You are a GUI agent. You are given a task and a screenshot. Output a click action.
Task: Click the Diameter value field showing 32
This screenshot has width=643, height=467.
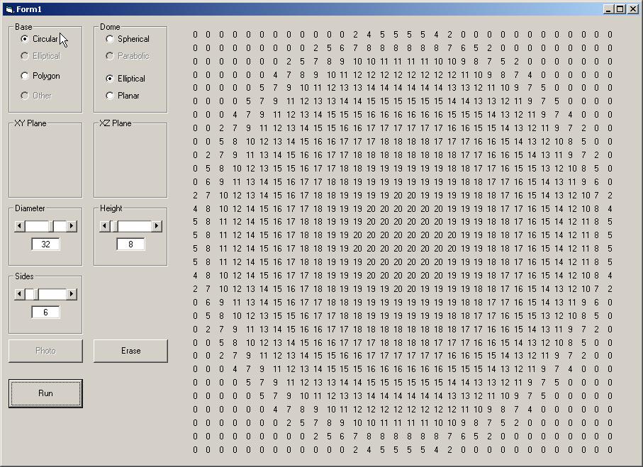point(45,244)
